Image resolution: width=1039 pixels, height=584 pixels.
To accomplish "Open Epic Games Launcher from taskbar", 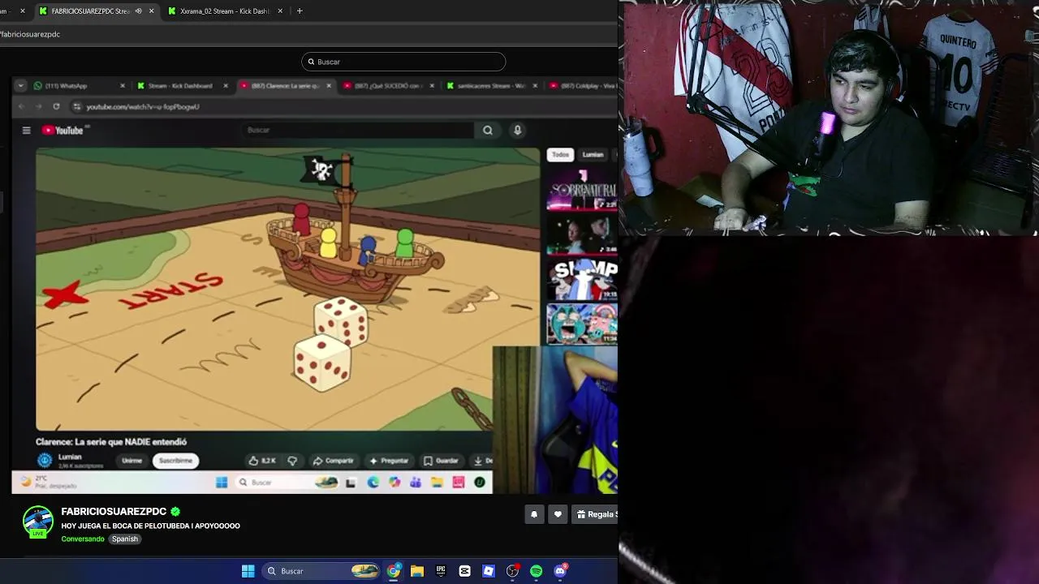I will [x=441, y=571].
